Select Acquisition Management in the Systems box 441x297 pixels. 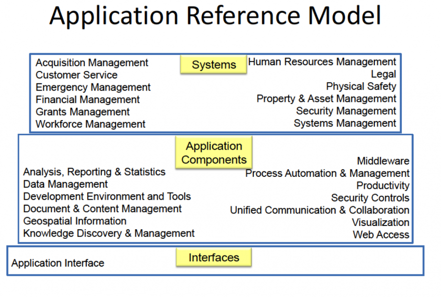click(x=92, y=63)
